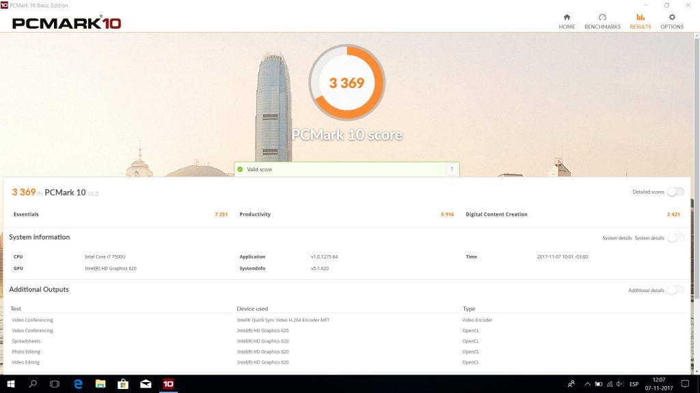
Task: Enable the Detailed scores toggle
Action: click(675, 192)
